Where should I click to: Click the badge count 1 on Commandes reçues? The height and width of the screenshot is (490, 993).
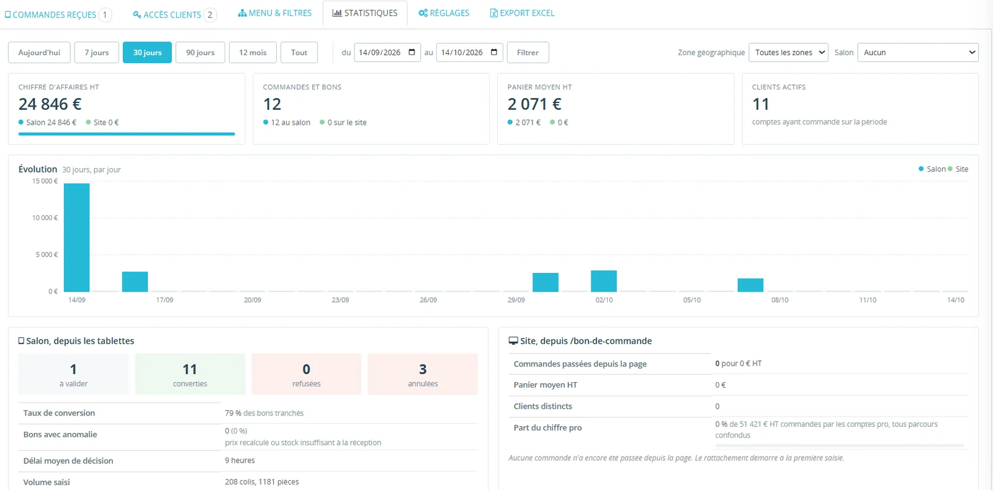(105, 14)
